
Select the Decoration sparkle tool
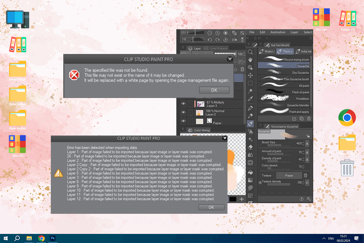250,139
